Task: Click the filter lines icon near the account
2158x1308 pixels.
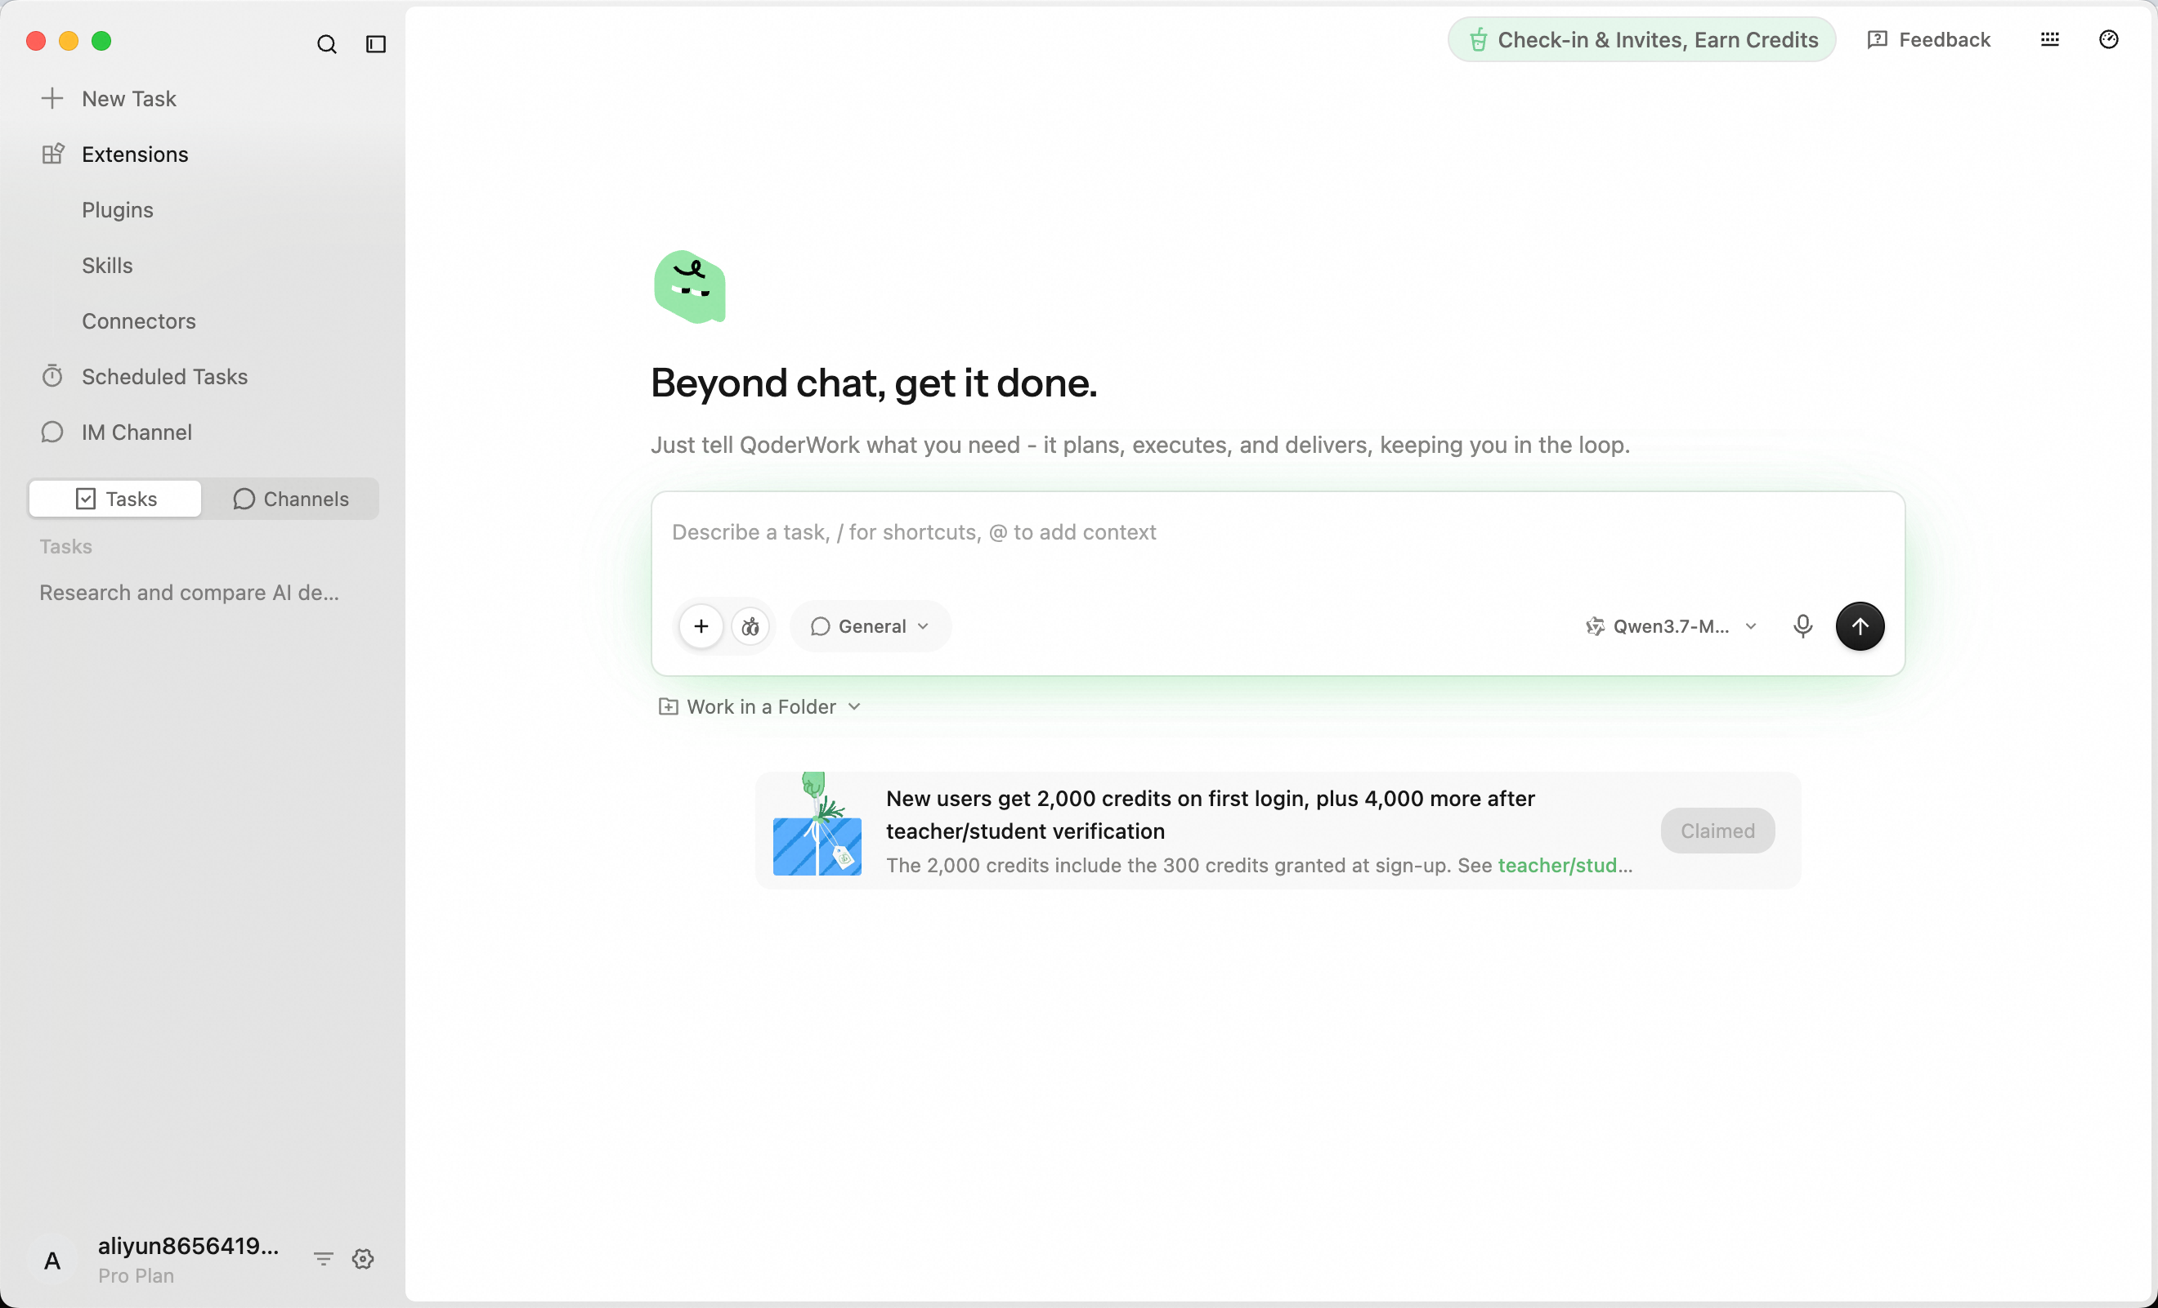Action: 323,1259
